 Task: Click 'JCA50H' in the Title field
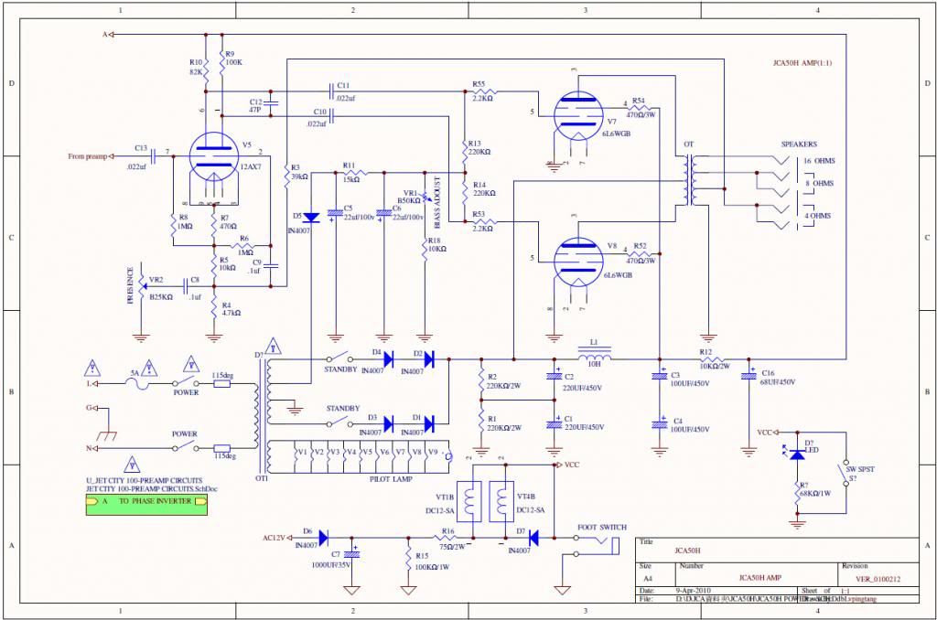pos(687,551)
